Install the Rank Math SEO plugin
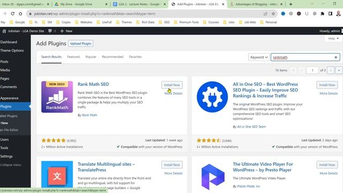The height and width of the screenshot is (193, 343). pyautogui.click(x=172, y=85)
